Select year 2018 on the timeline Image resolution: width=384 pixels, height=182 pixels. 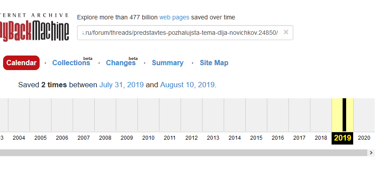[x=321, y=138]
